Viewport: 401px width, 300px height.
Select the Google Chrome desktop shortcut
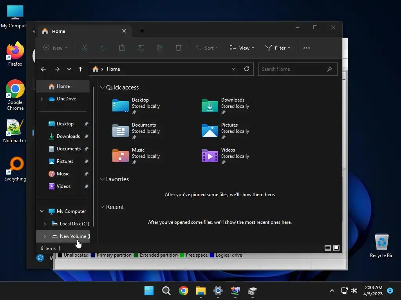15,95
